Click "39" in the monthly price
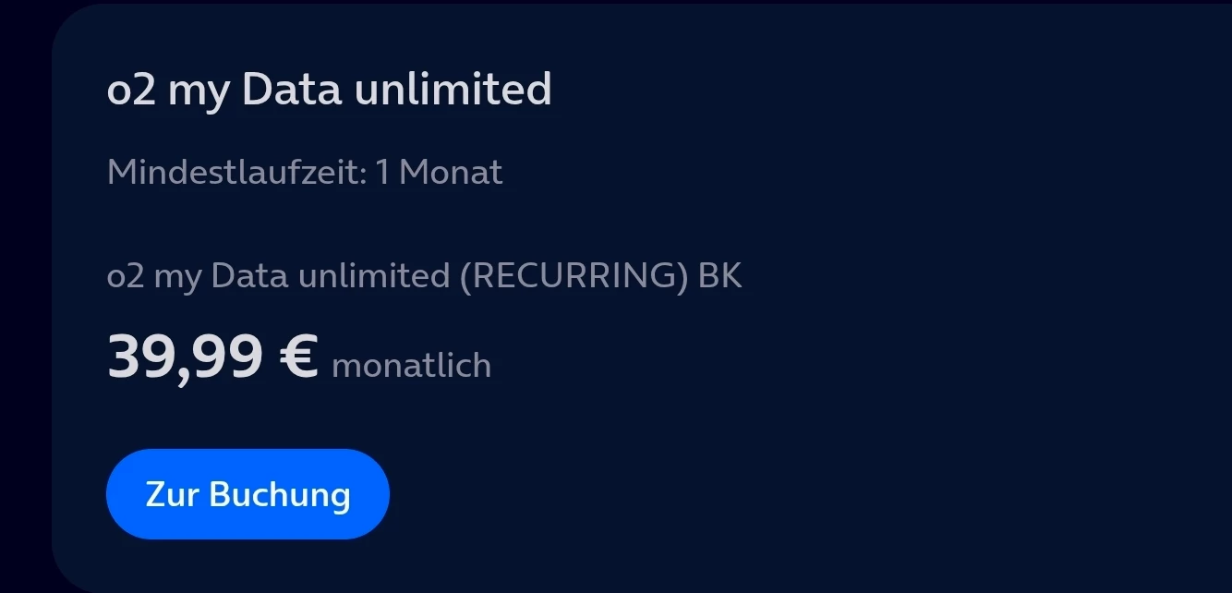This screenshot has width=1232, height=593. [x=139, y=357]
